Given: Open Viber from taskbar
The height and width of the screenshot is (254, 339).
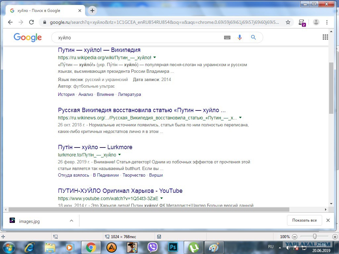Looking at the screenshot, I should (x=153, y=247).
